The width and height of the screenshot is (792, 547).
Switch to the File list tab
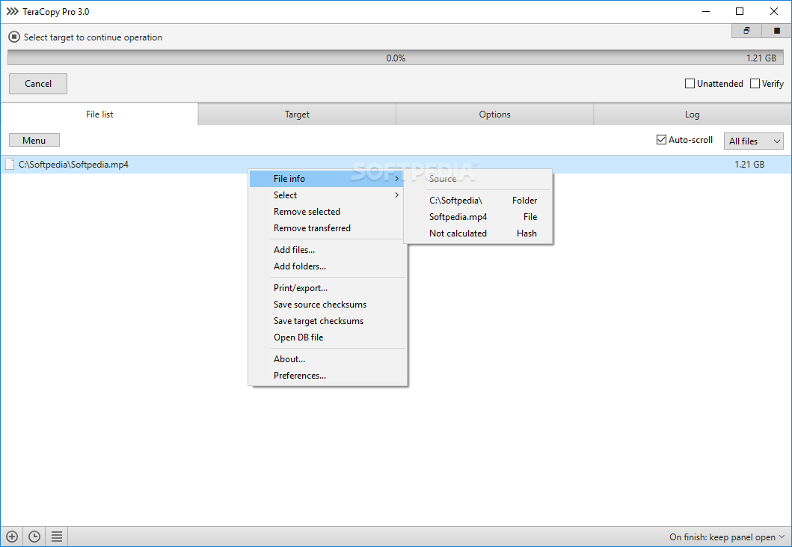point(99,114)
